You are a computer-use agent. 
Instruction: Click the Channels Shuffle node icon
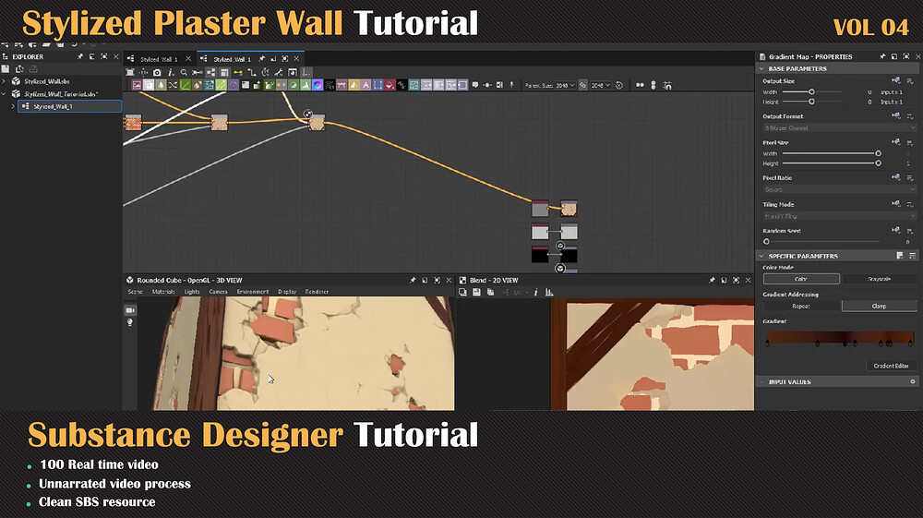coord(174,85)
